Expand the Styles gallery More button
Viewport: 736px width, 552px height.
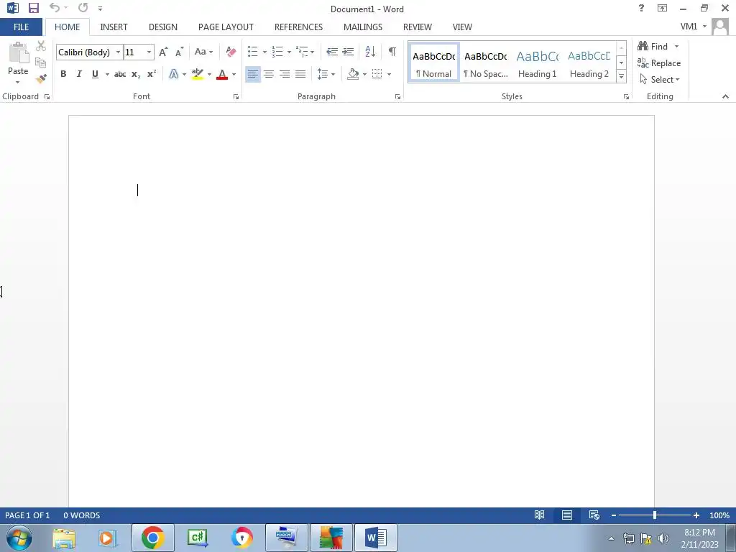(x=622, y=76)
